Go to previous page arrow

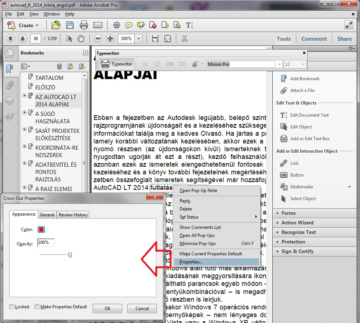click(10, 39)
